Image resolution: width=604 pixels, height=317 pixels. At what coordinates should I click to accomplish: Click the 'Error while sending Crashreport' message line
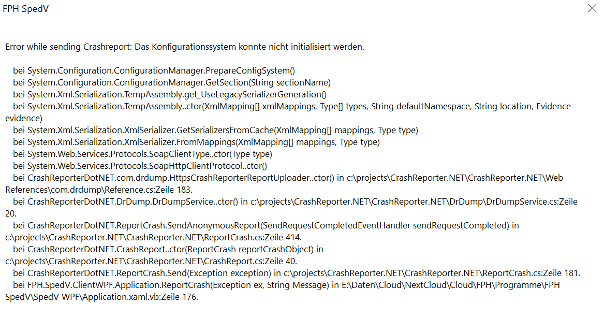[x=185, y=47]
